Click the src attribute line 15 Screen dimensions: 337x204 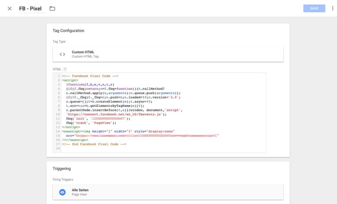coord(142,136)
